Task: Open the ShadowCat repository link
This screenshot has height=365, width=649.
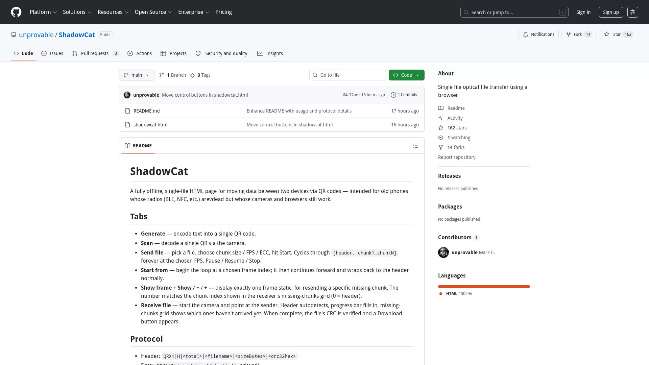Action: (77, 35)
